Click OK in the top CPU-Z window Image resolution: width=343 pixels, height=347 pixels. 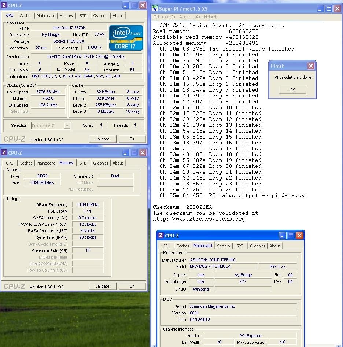(x=132, y=139)
